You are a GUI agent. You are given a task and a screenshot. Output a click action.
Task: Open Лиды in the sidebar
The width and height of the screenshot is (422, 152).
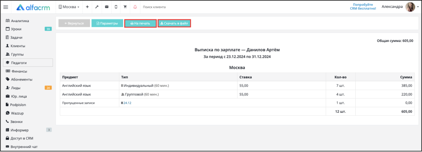(x=15, y=88)
